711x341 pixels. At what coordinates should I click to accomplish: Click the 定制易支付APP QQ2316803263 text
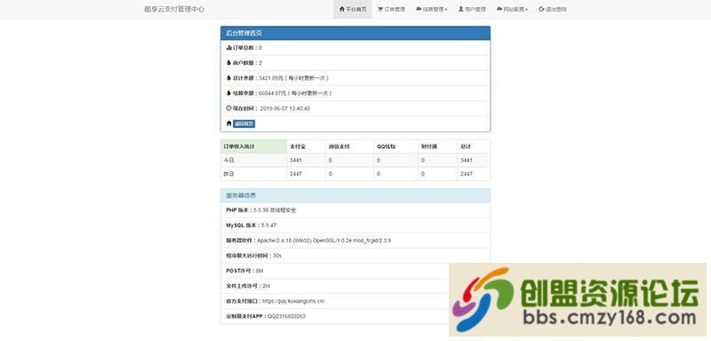point(266,316)
